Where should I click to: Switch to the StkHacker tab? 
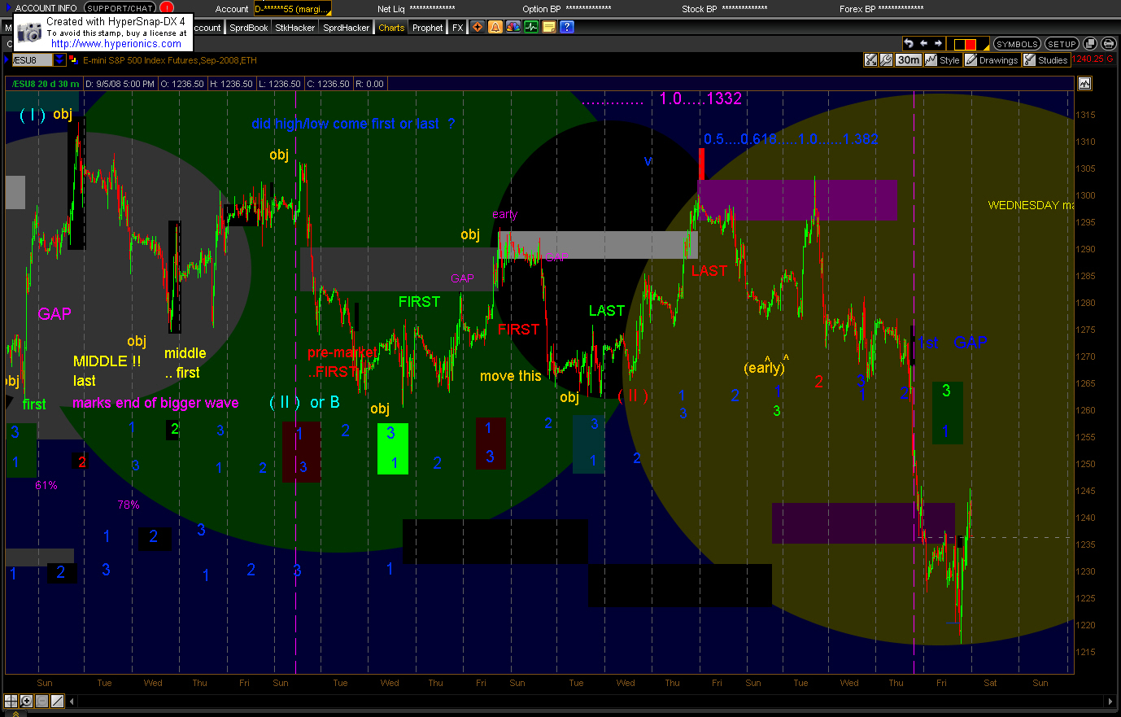coord(295,28)
